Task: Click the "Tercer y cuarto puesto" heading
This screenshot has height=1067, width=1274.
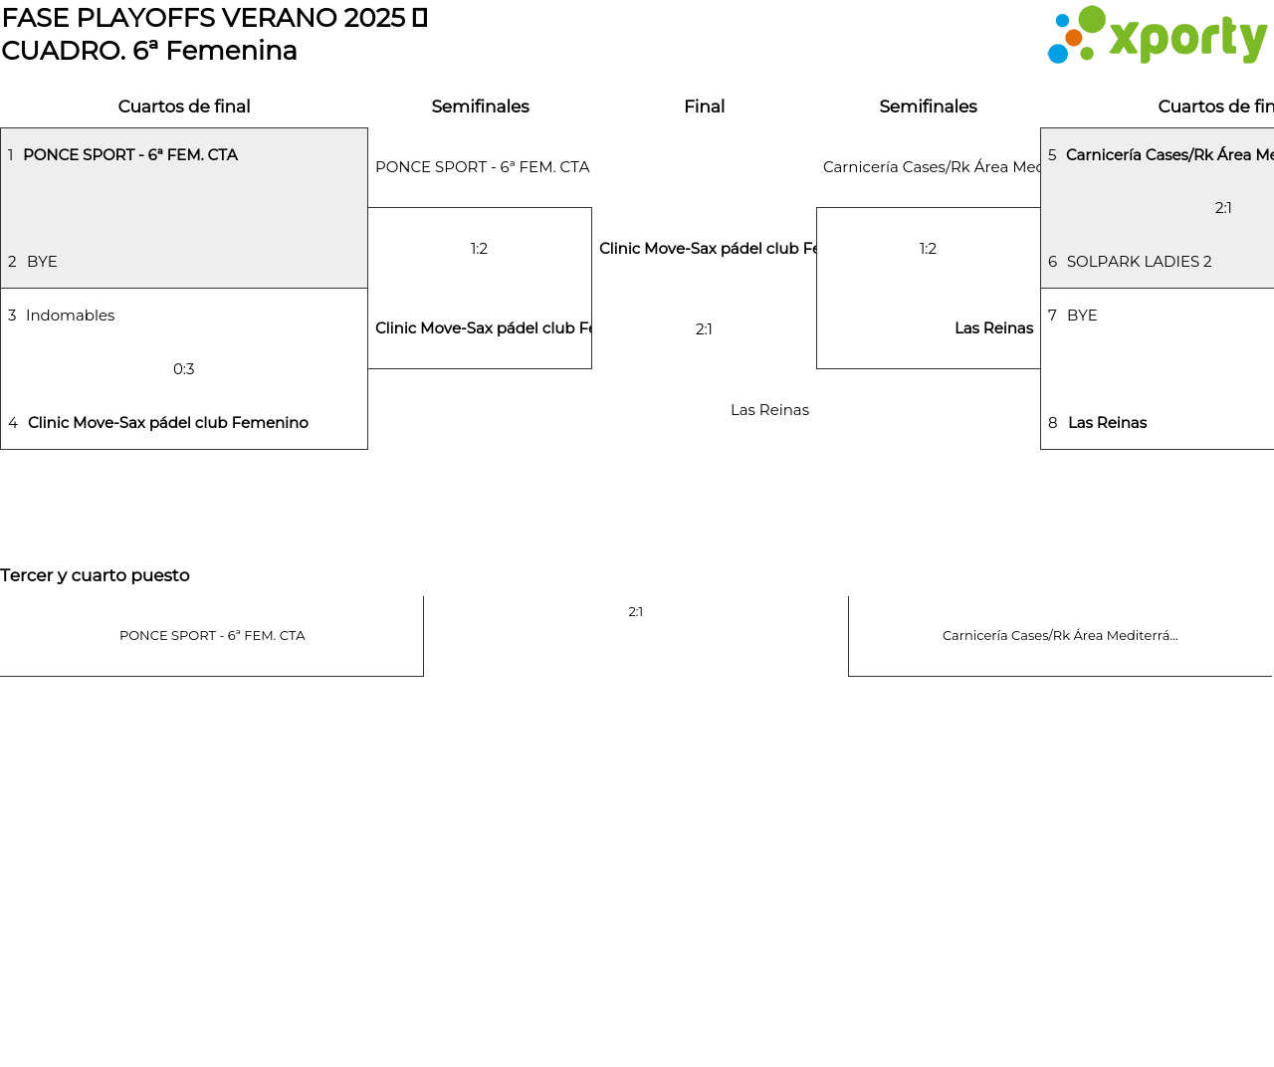Action: tap(95, 575)
